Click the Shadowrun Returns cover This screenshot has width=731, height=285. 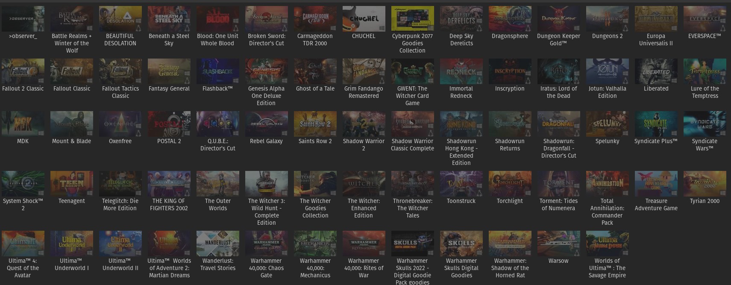(x=510, y=124)
